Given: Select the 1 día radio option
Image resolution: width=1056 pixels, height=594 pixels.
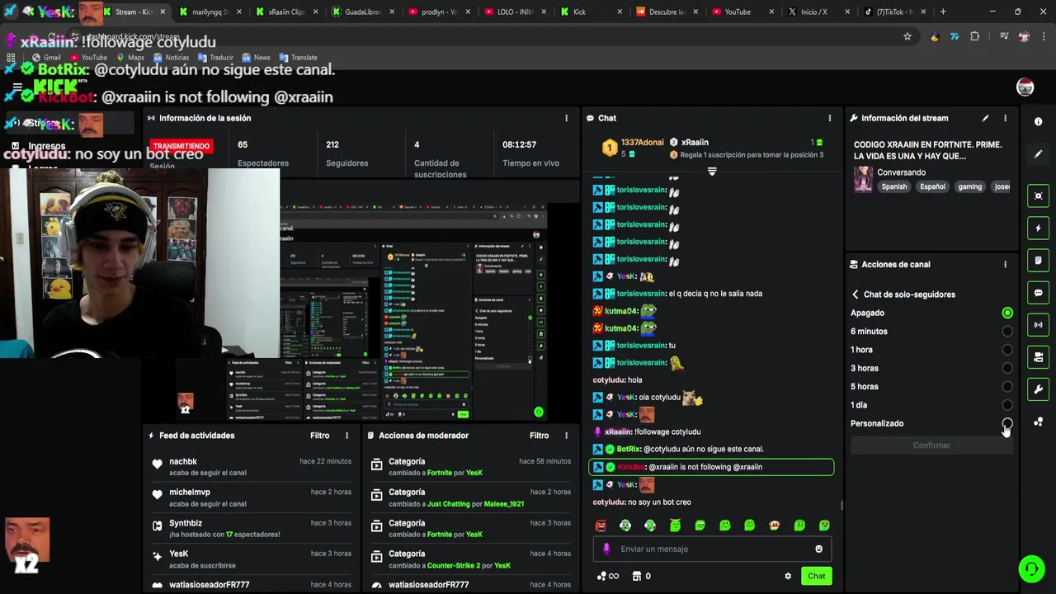Looking at the screenshot, I should tap(1007, 405).
